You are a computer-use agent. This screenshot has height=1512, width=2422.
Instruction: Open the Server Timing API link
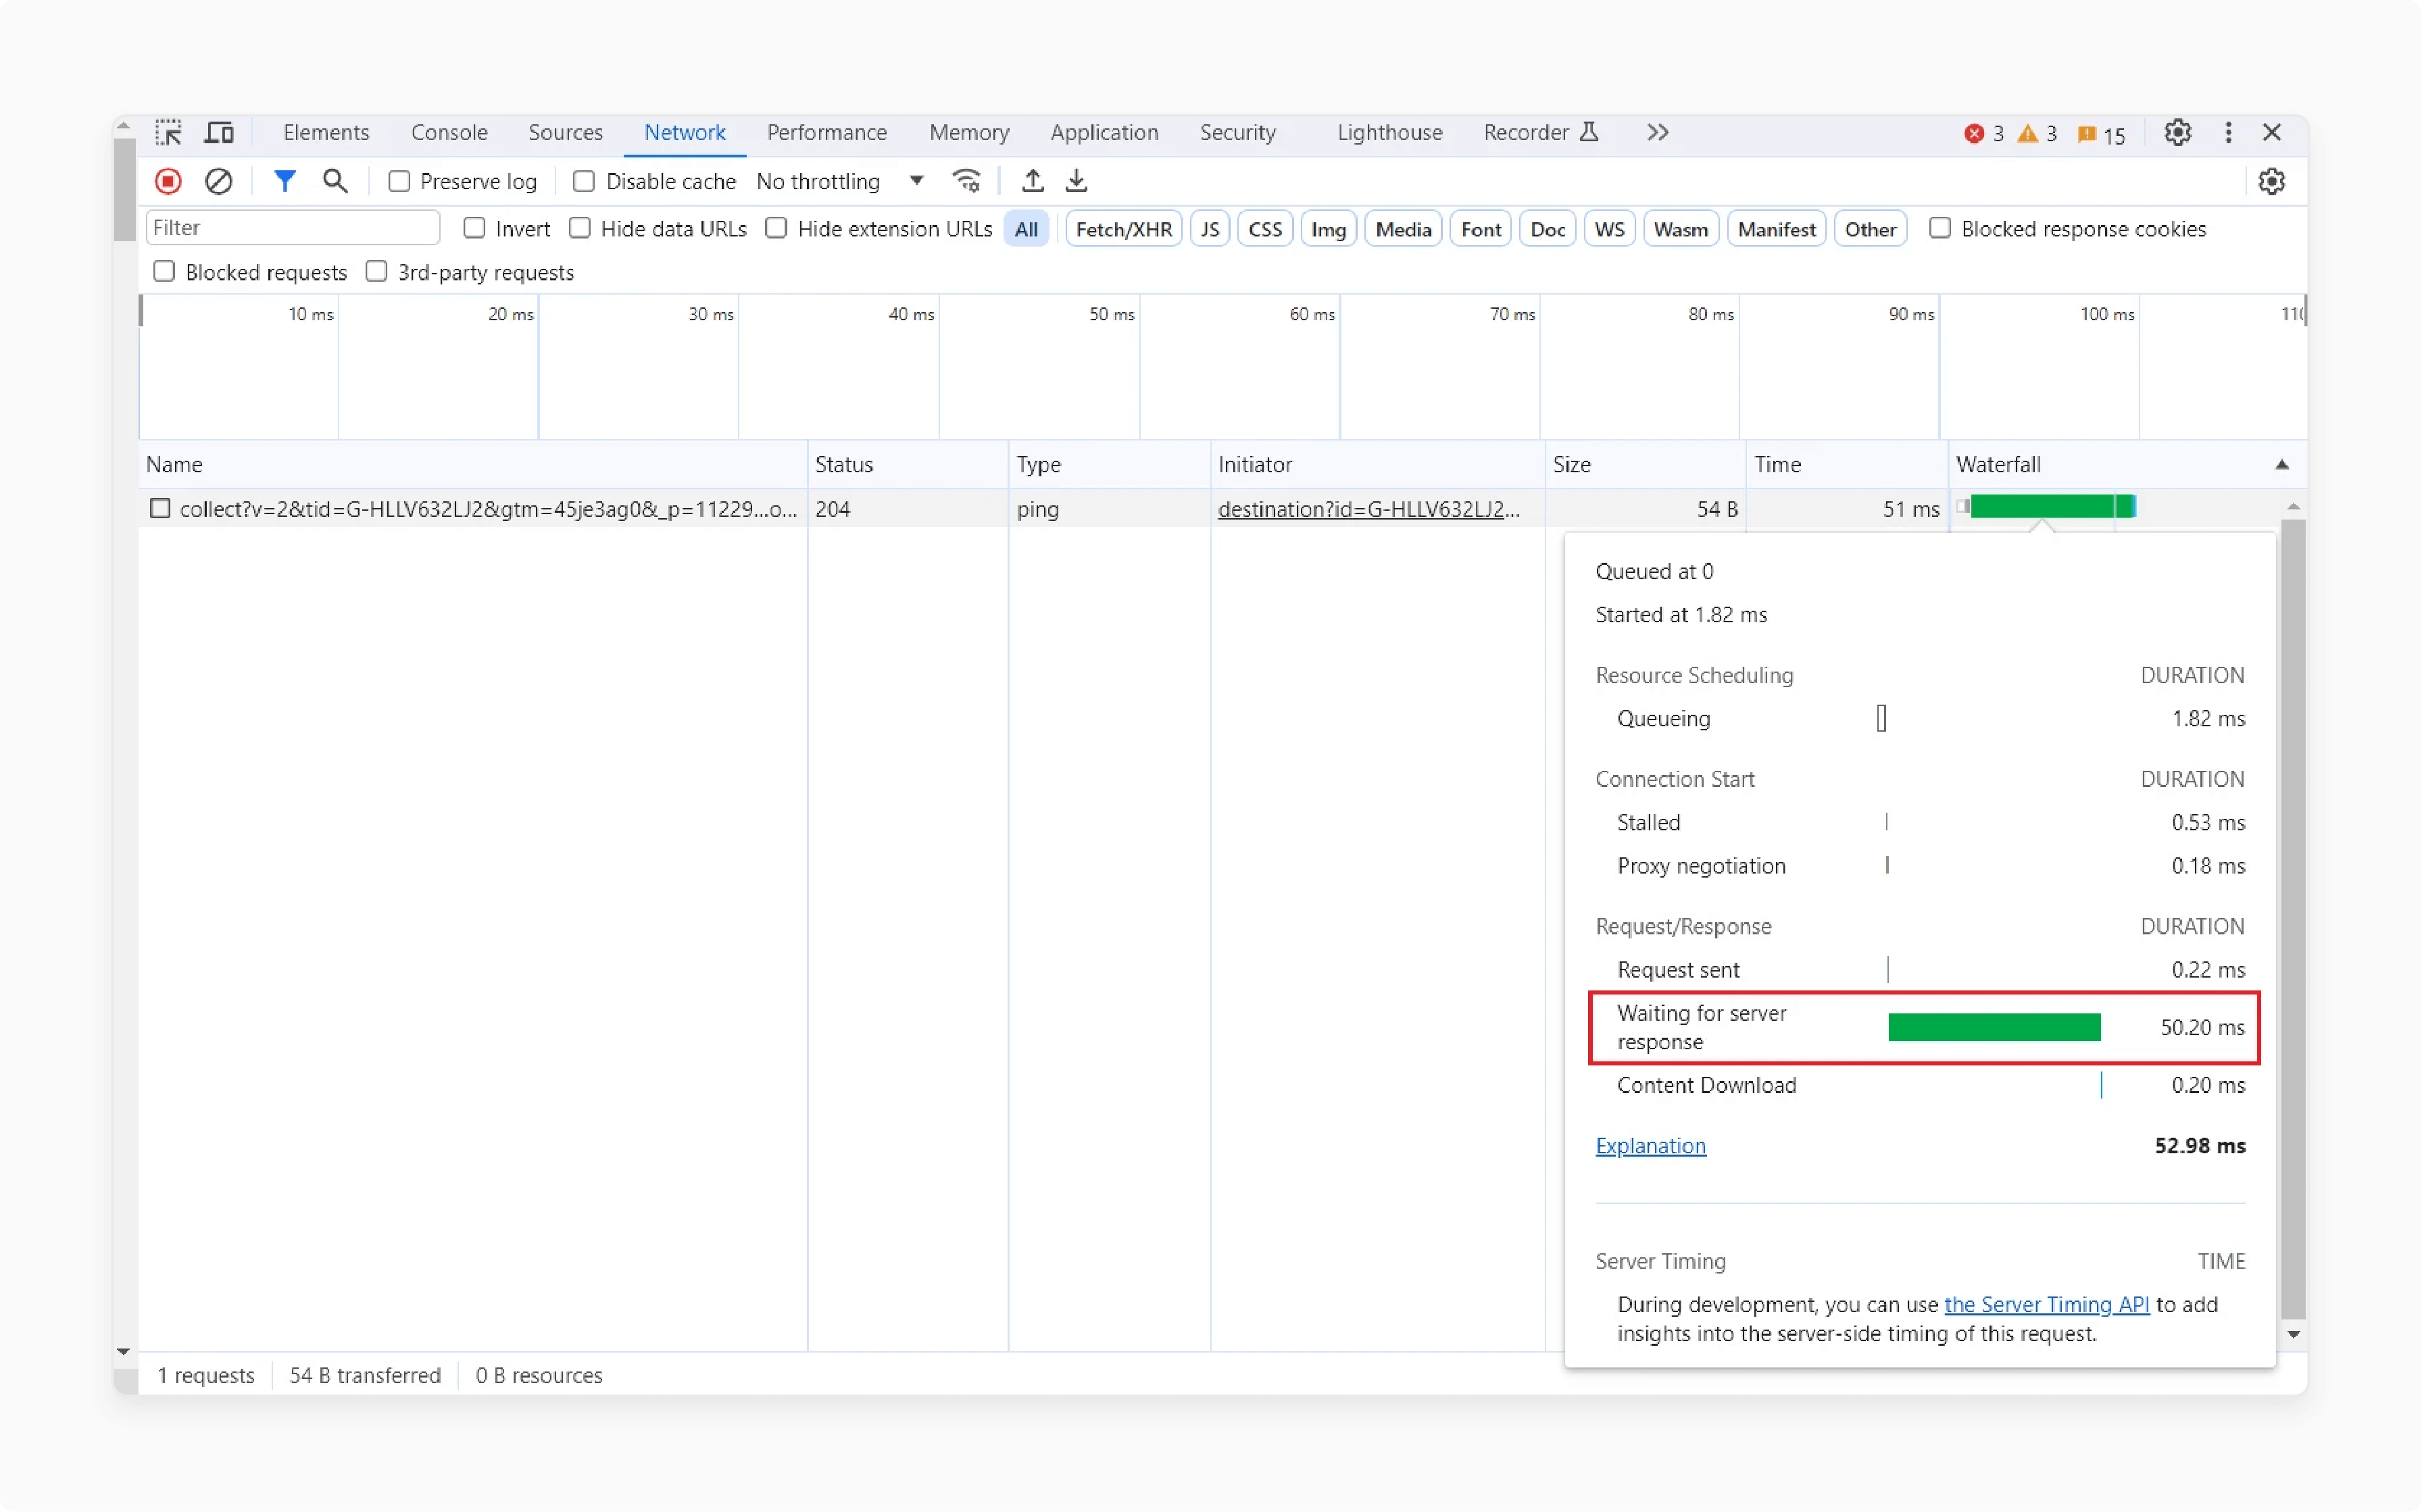tap(2046, 1304)
